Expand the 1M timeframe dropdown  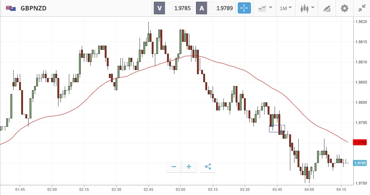pyautogui.click(x=285, y=8)
